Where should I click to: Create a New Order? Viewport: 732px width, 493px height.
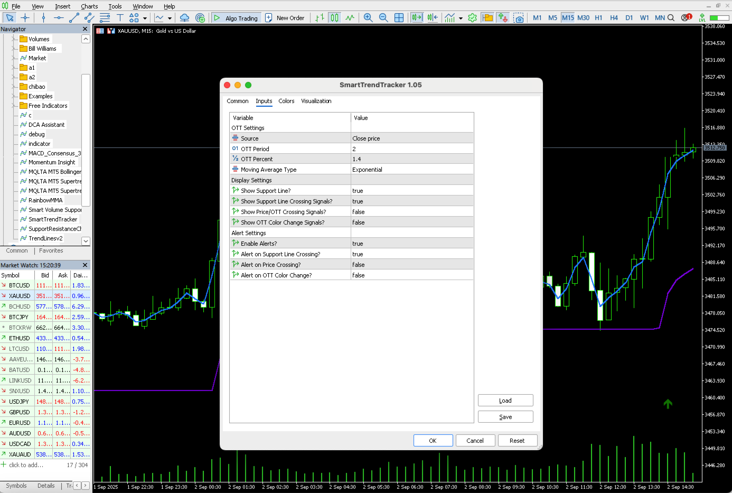[x=285, y=17]
